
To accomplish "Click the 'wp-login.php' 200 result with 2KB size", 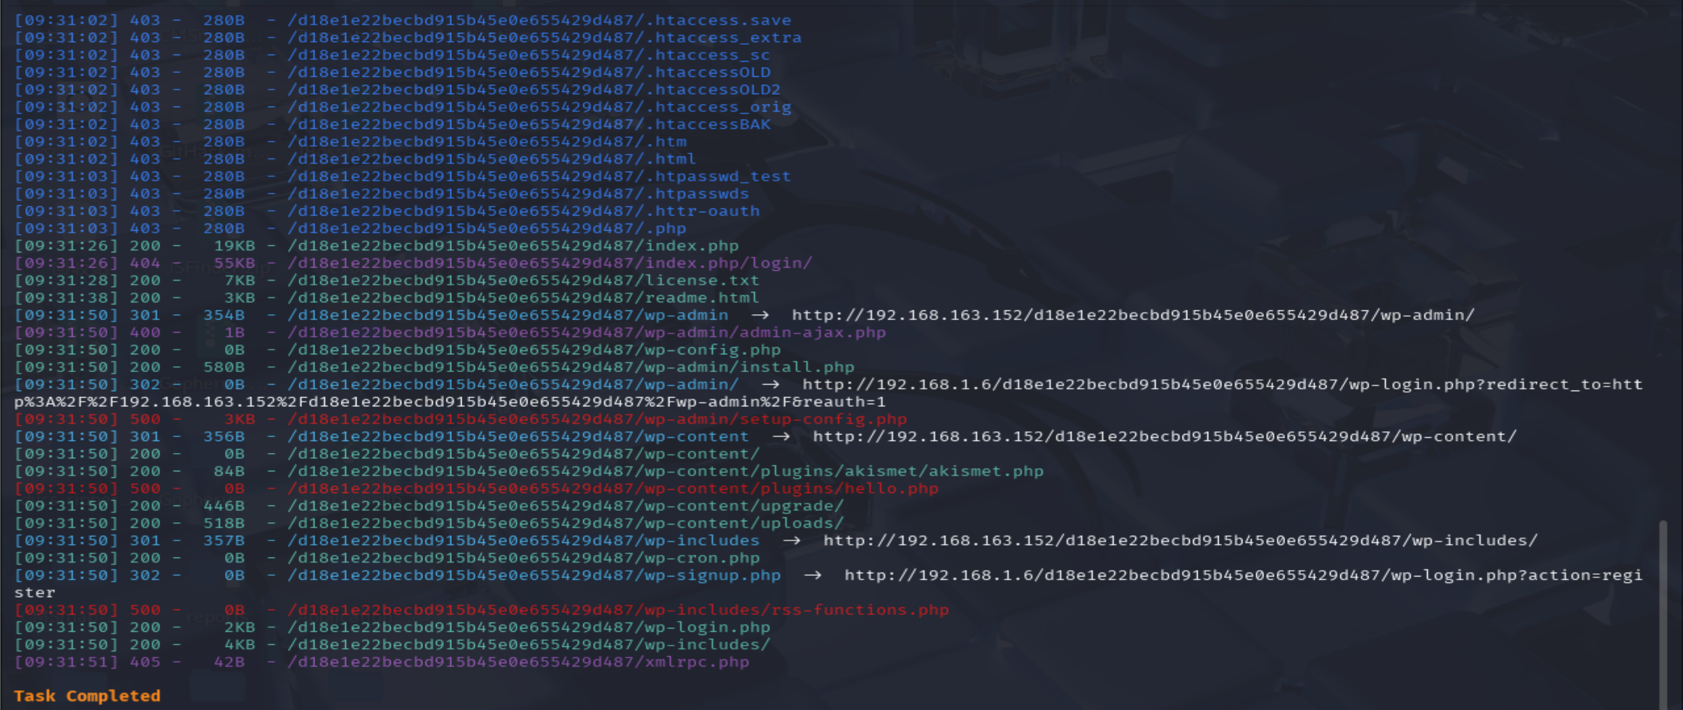I will pyautogui.click(x=529, y=628).
